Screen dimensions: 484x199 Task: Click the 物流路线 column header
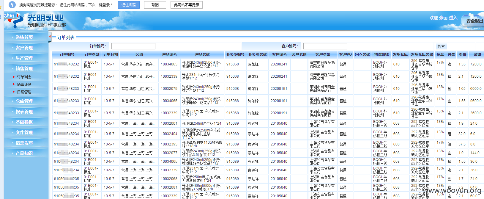point(381,54)
